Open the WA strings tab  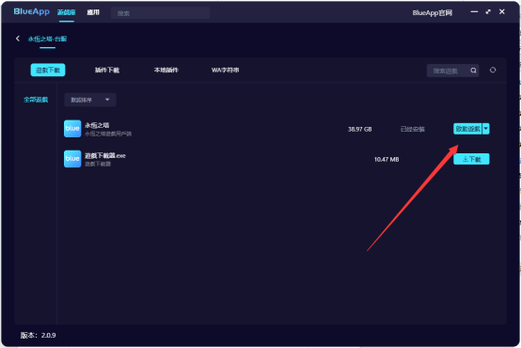[226, 71]
